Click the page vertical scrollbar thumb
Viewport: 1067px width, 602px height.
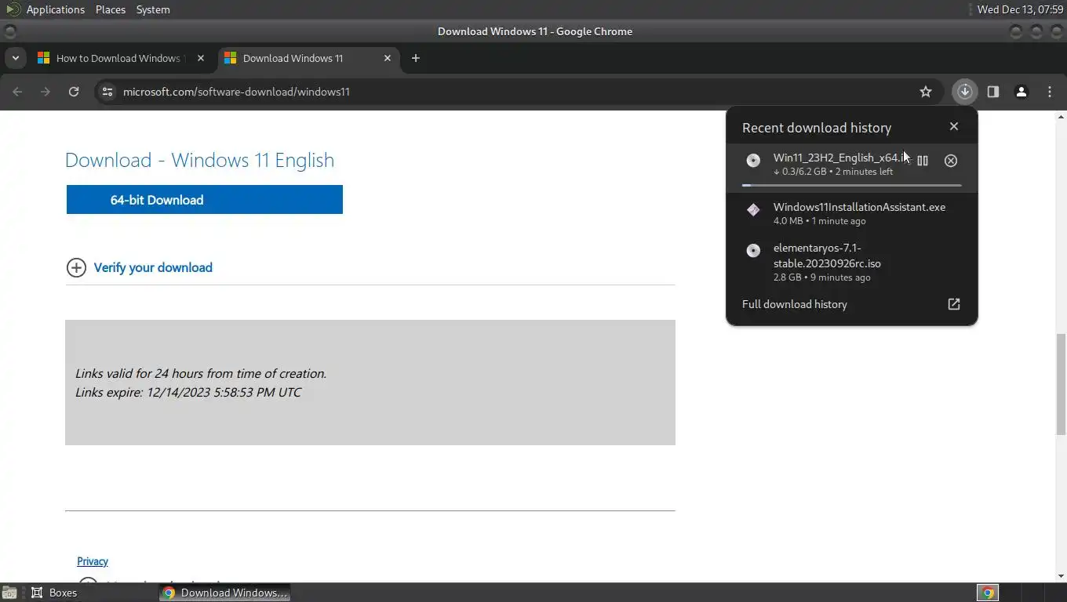pos(1061,384)
